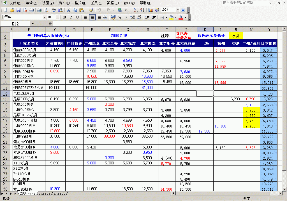Create a new blank workbook
Image resolution: width=287 pixels, height=201 pixels.
click(5, 10)
